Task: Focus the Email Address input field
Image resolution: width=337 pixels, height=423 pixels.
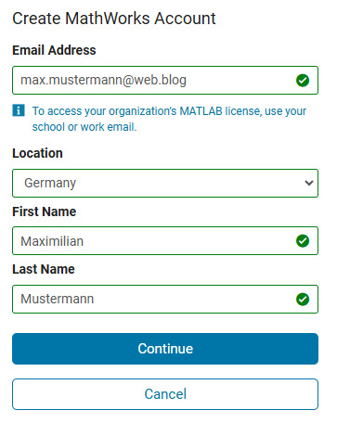Action: pos(165,80)
